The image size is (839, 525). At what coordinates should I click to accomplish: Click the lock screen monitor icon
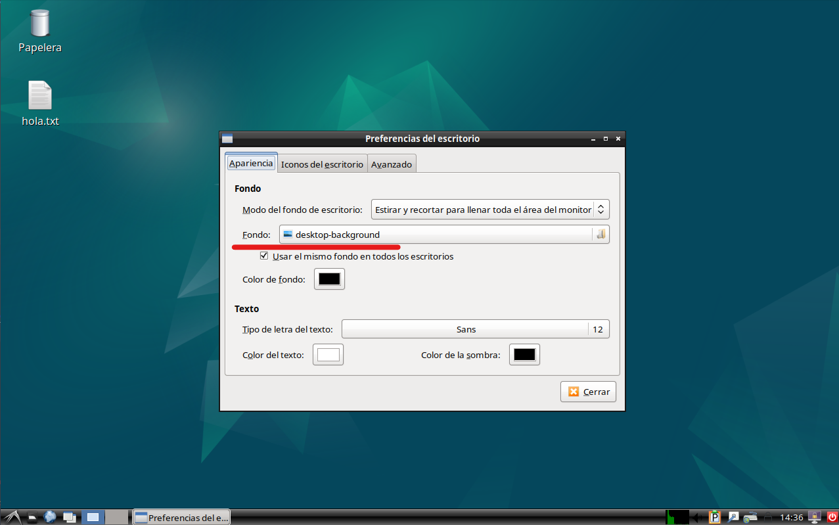[x=815, y=517]
